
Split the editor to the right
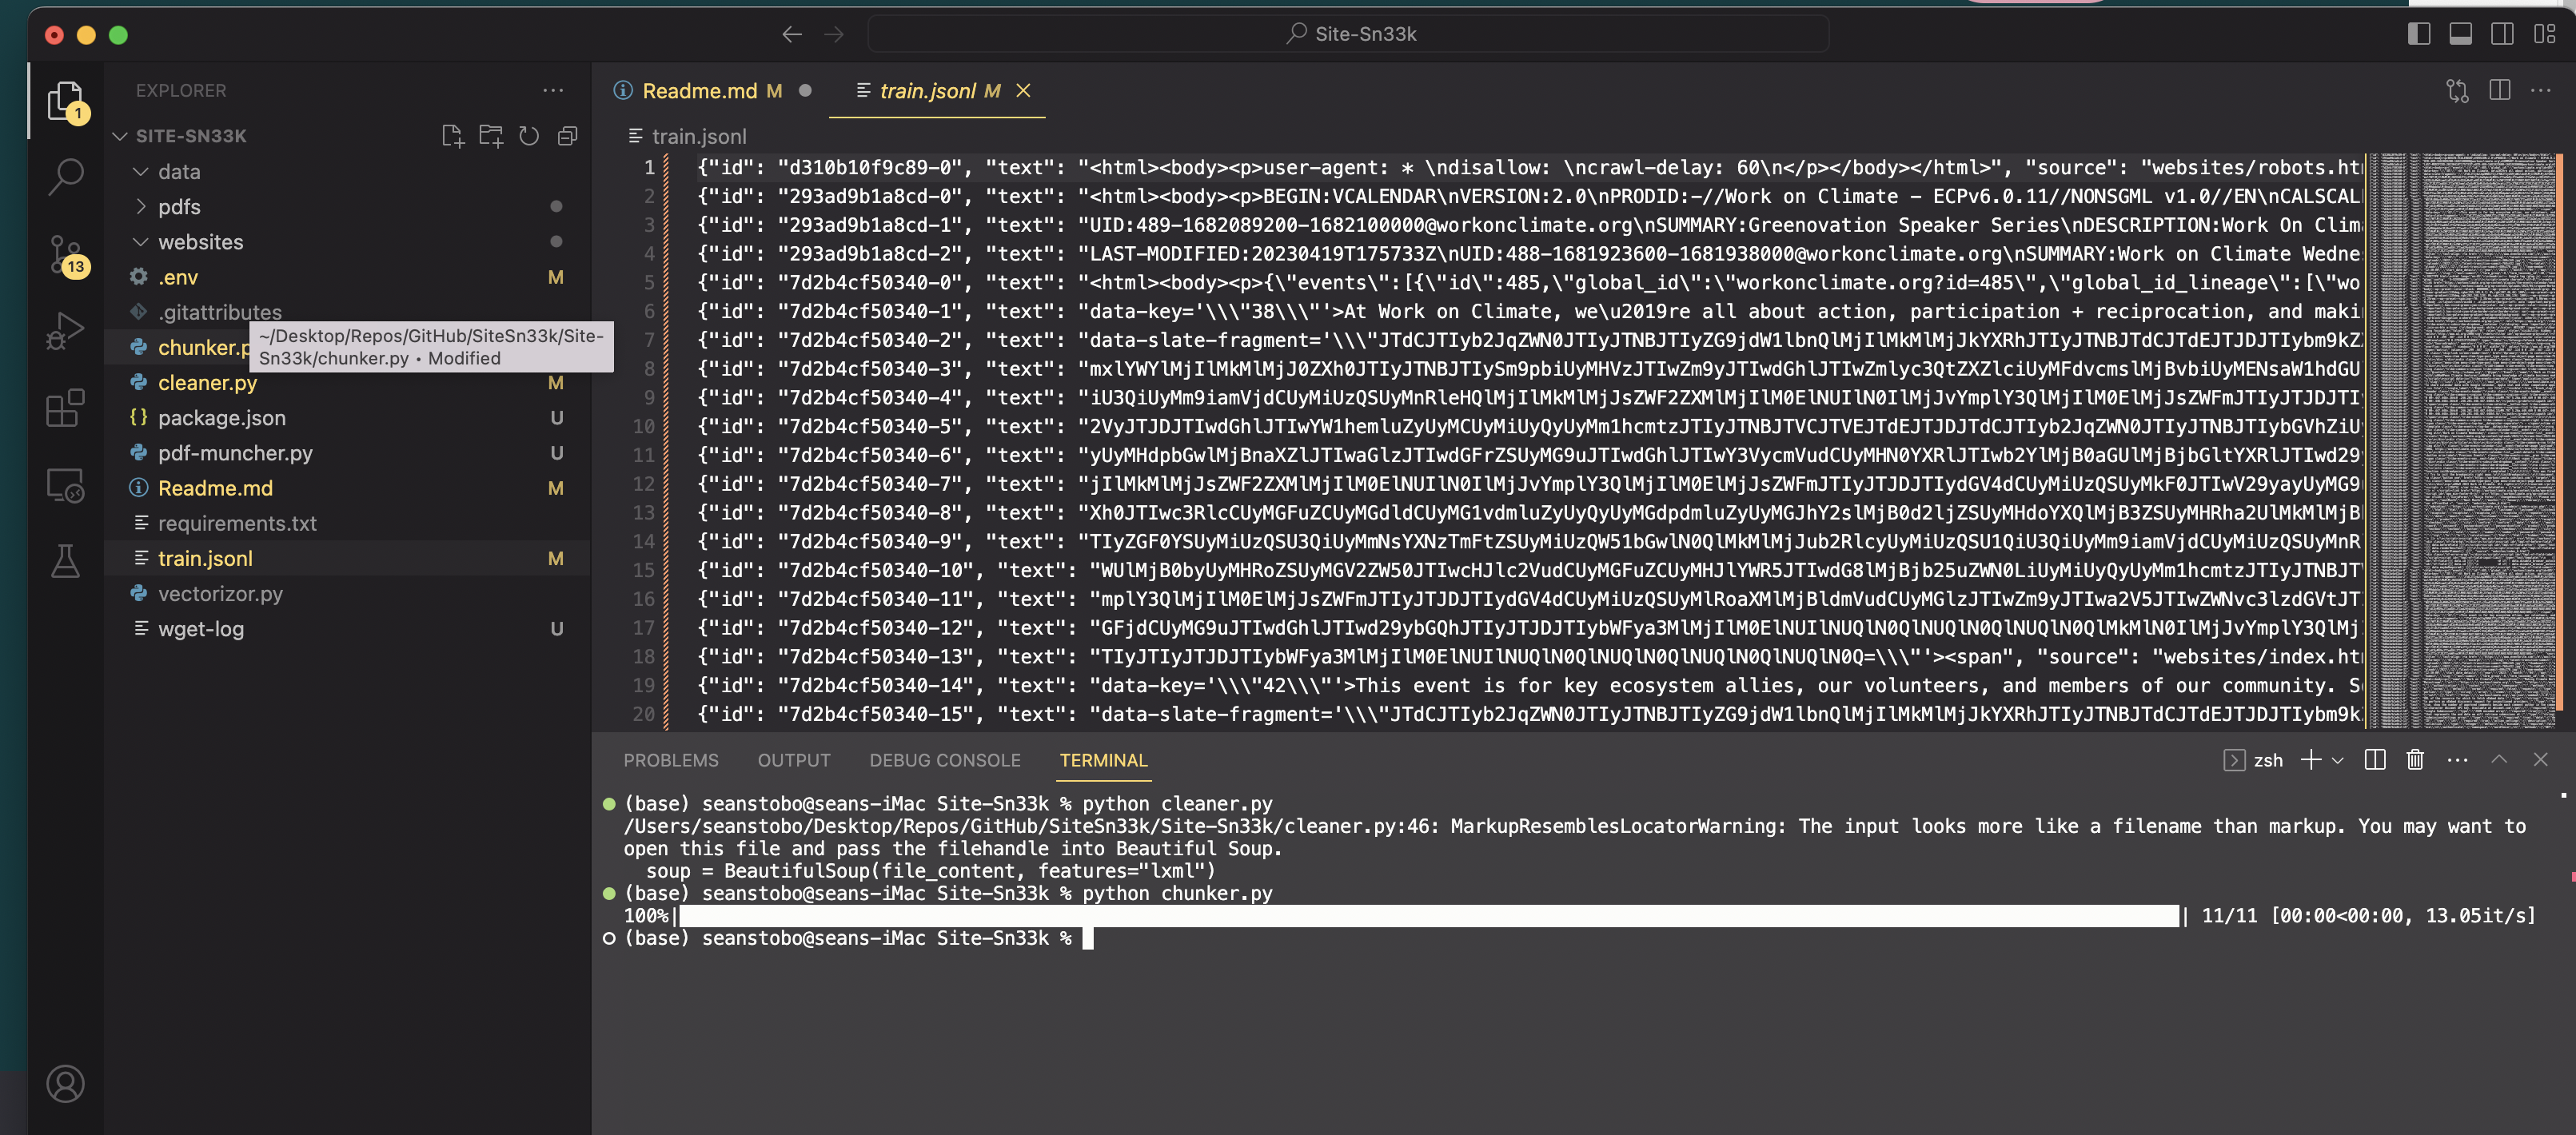(2499, 91)
